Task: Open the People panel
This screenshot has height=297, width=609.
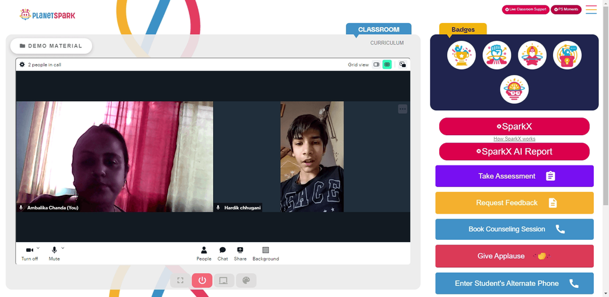Action: pyautogui.click(x=204, y=254)
